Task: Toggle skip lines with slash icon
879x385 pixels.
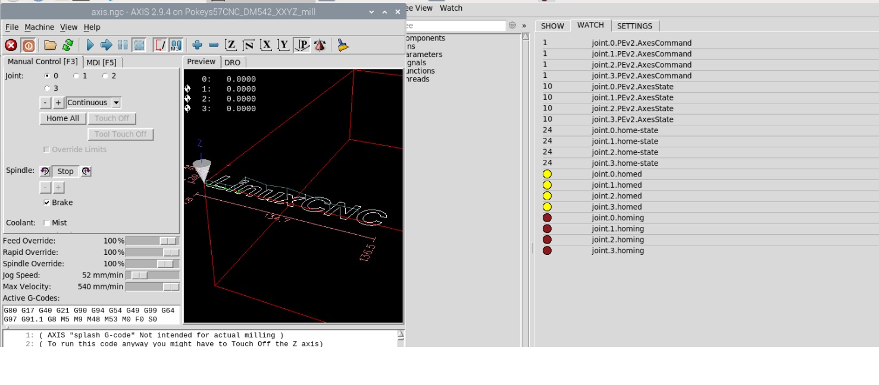Action: coord(160,45)
